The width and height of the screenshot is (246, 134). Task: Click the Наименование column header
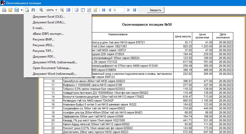point(118,34)
